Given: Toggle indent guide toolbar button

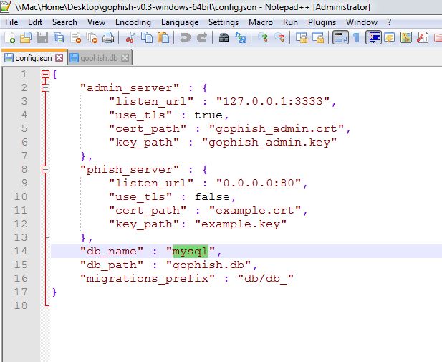Looking at the screenshot, I should tap(373, 37).
